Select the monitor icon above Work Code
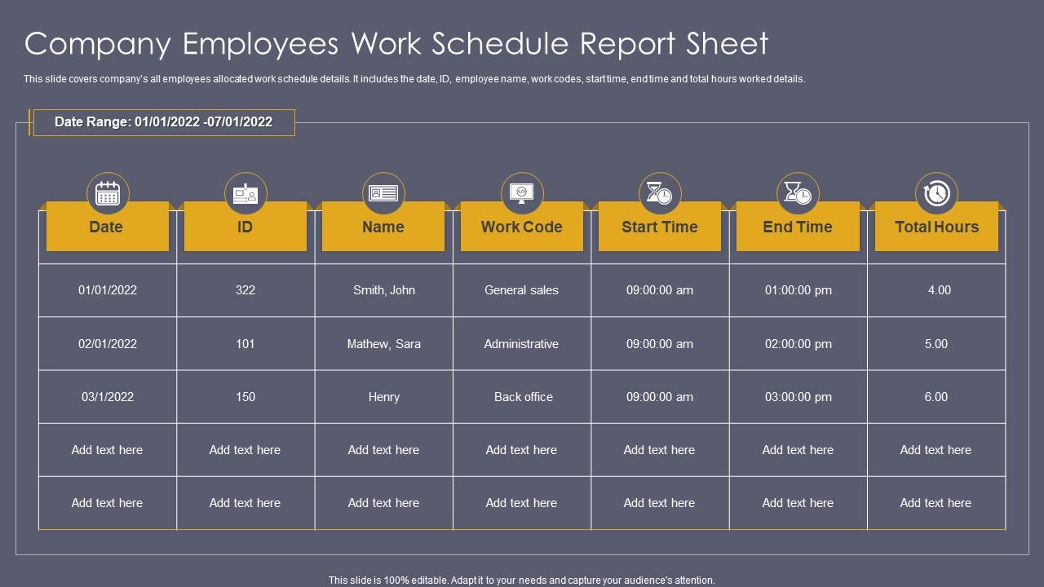 point(521,193)
